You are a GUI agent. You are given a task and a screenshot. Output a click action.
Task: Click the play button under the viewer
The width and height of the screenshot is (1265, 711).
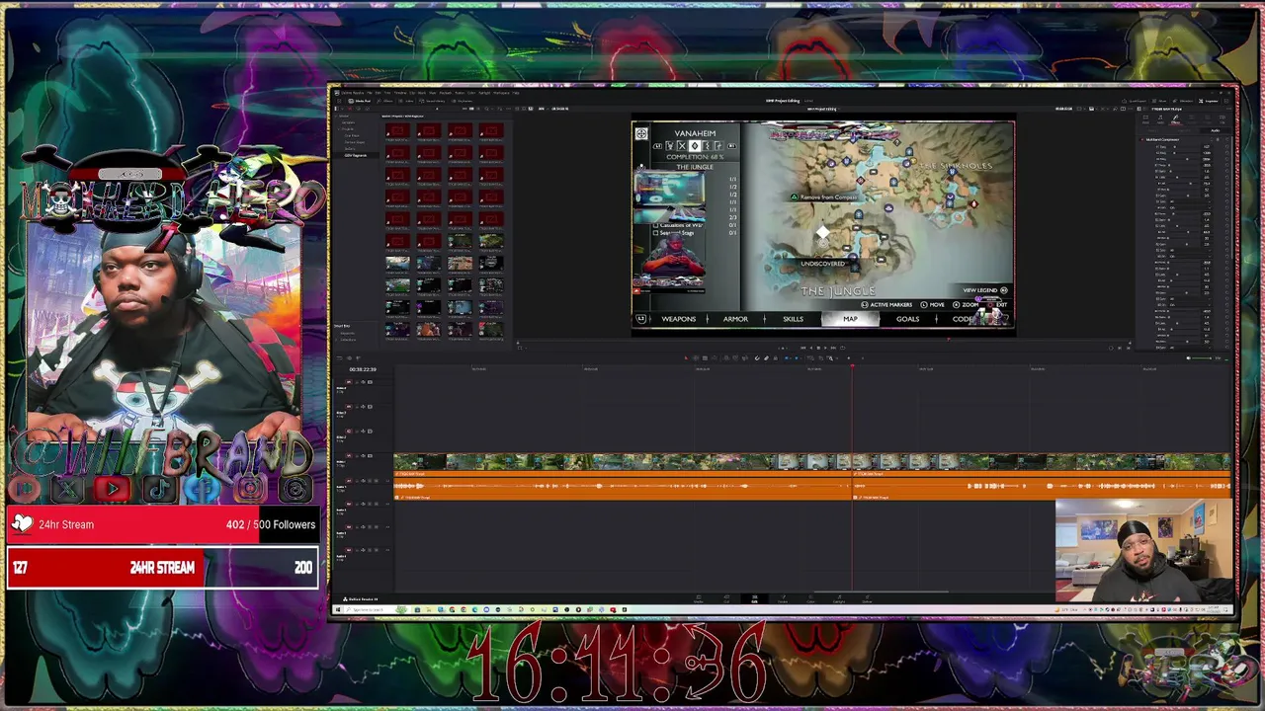825,348
